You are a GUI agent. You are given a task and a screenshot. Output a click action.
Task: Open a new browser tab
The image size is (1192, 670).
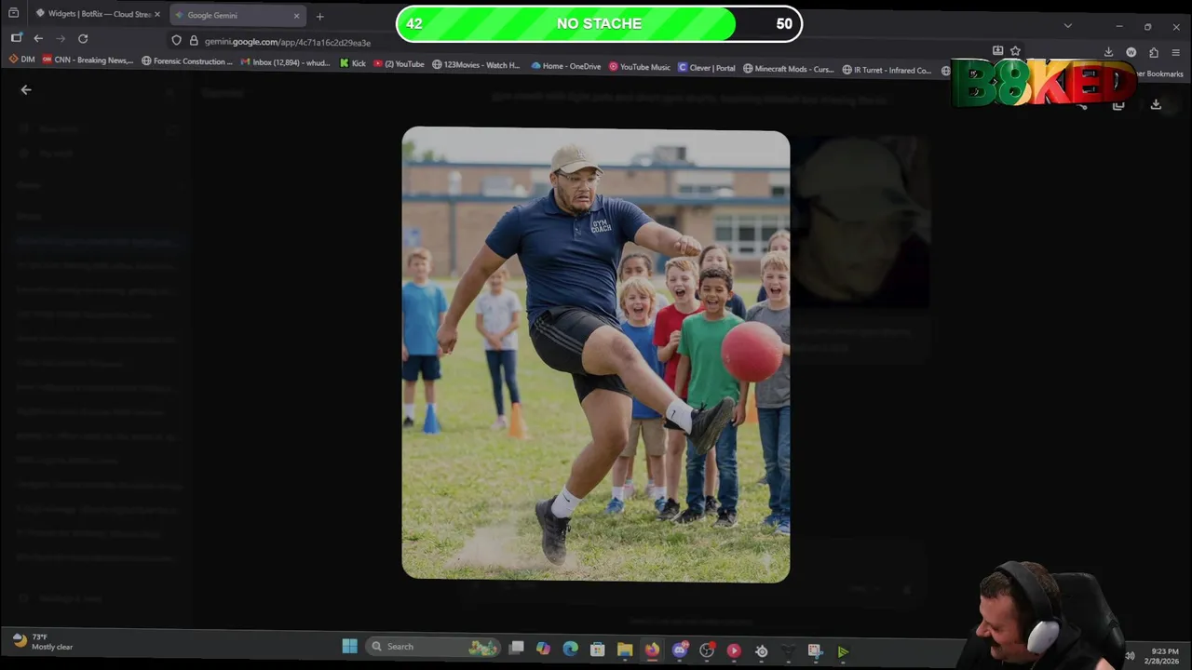319,16
